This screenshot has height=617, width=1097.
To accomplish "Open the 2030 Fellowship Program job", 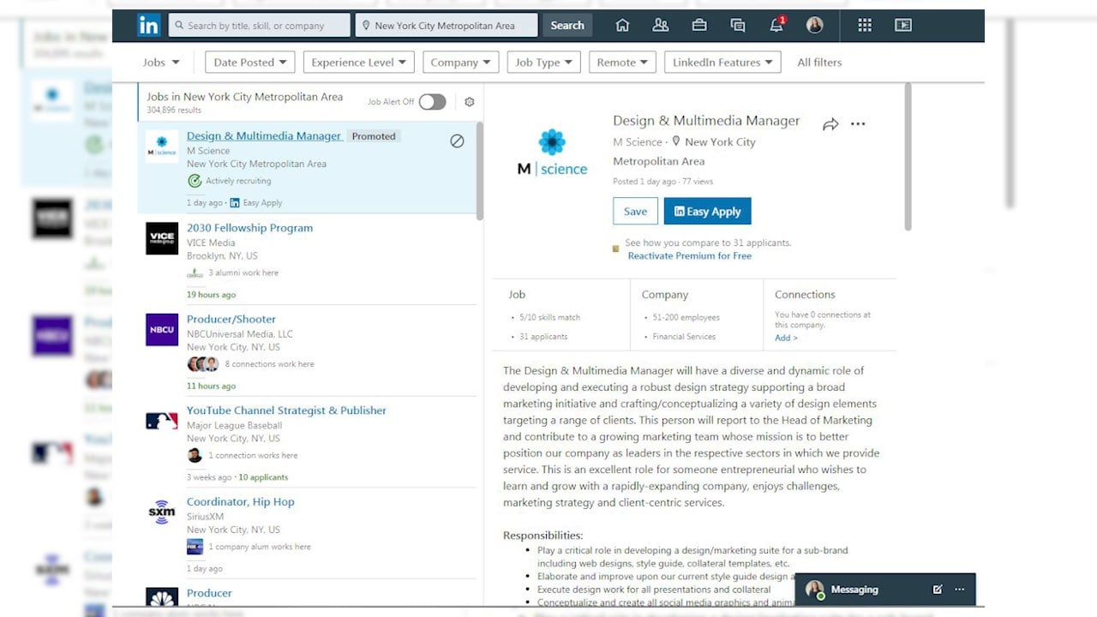I will 249,228.
